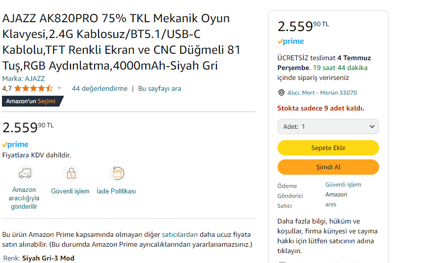Click Güvenli işlem link beside Ödeme
The width and height of the screenshot is (421, 263).
tap(343, 185)
